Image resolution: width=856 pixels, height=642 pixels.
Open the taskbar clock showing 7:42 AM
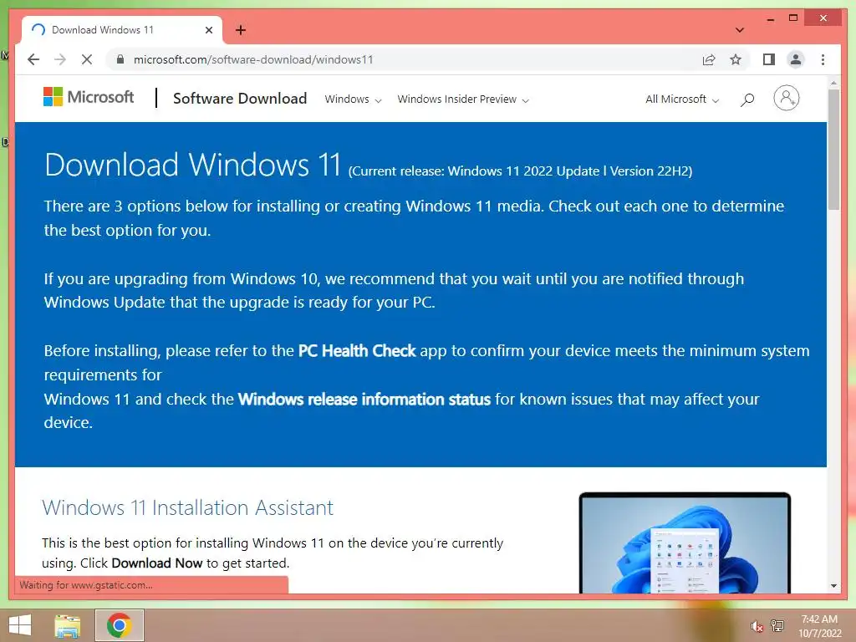[819, 626]
